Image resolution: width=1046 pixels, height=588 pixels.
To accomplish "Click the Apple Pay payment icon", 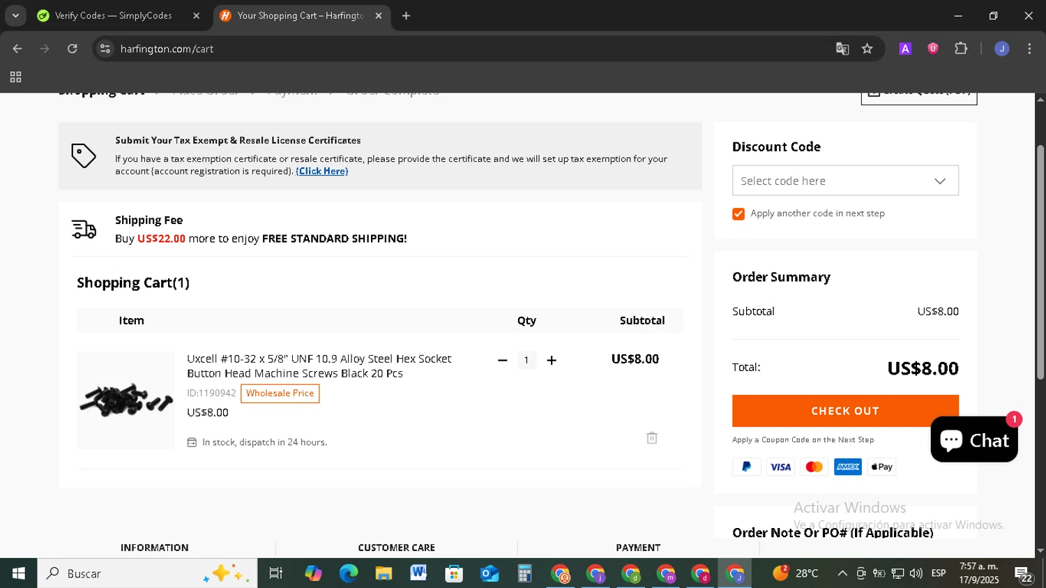I will pos(882,467).
